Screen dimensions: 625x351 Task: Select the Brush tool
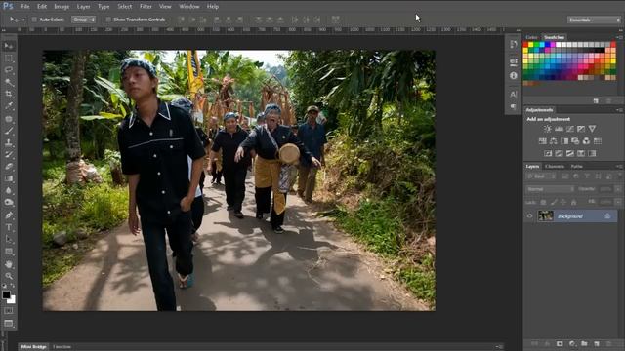pyautogui.click(x=9, y=131)
